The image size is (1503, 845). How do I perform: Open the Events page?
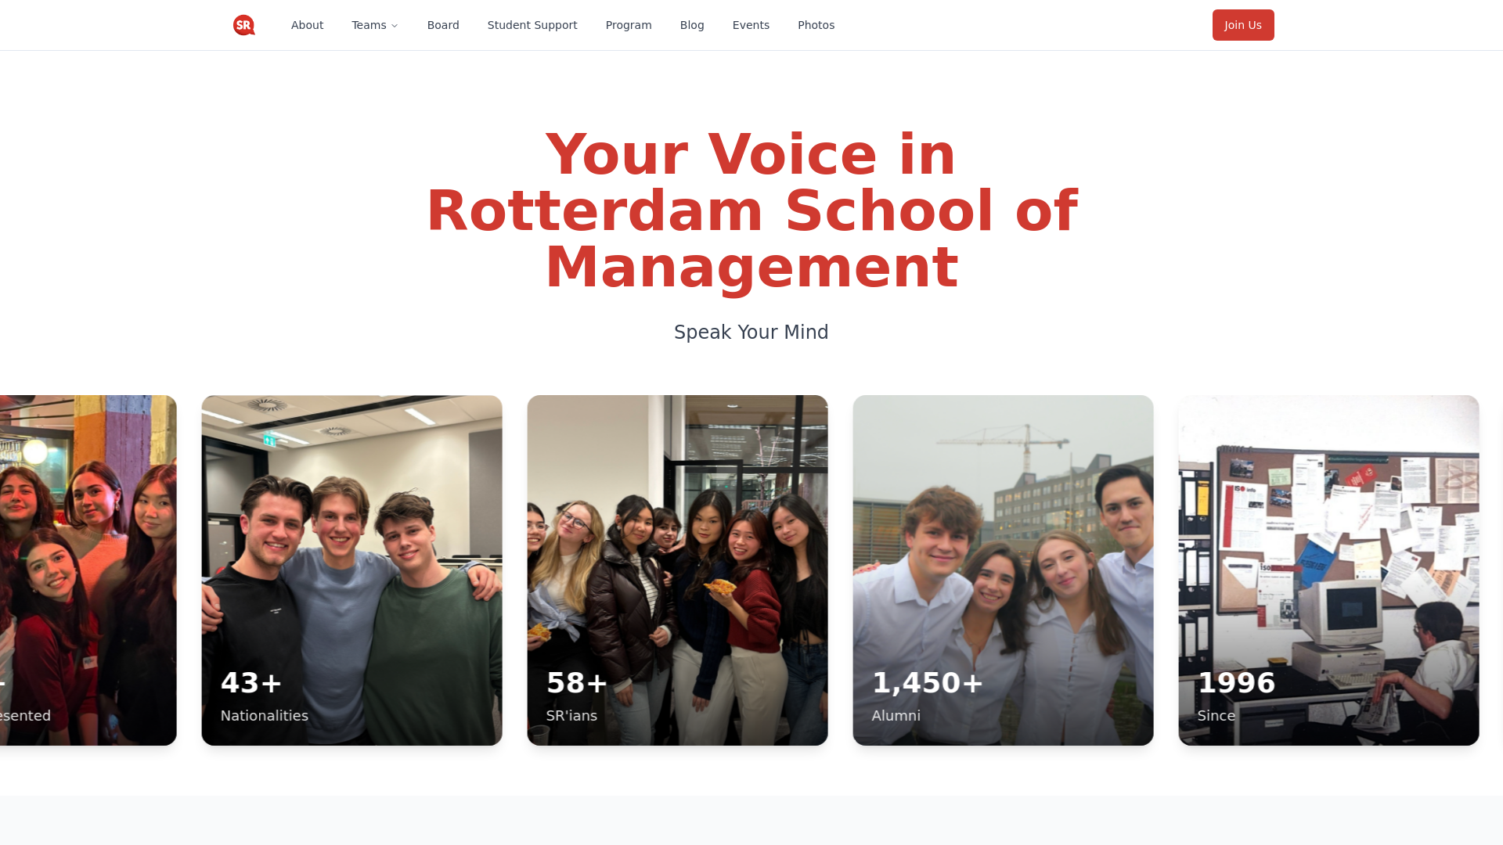pos(751,25)
